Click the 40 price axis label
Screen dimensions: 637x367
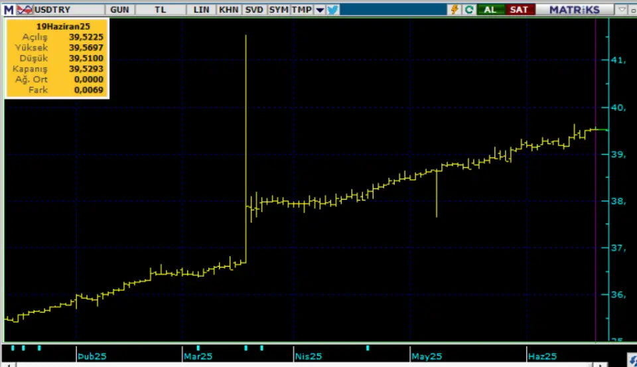(618, 108)
